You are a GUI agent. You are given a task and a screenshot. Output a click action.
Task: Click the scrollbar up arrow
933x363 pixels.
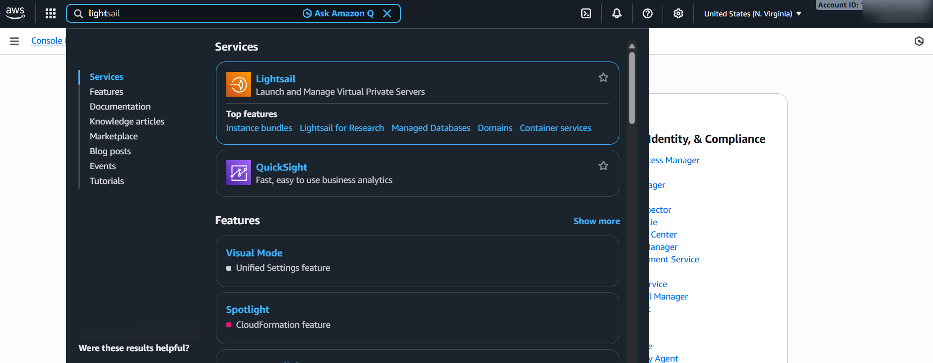pyautogui.click(x=632, y=46)
